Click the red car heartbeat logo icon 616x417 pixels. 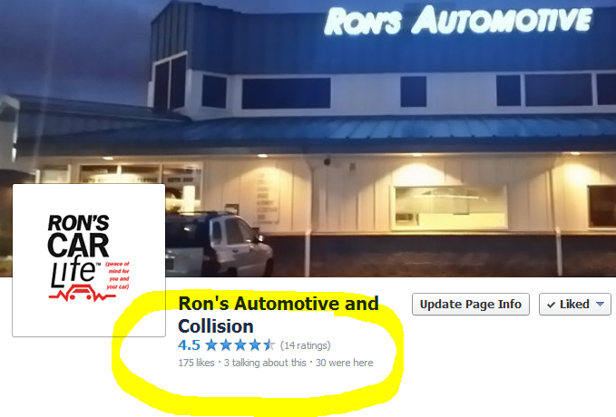(83, 294)
